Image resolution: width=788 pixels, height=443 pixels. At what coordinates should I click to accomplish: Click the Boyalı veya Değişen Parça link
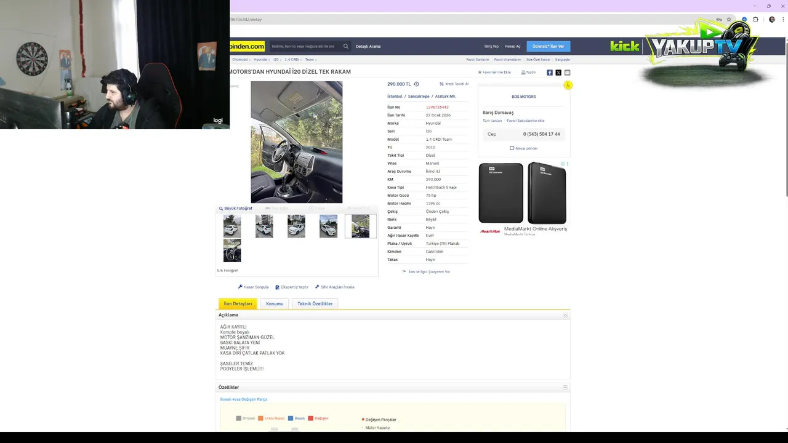(244, 399)
